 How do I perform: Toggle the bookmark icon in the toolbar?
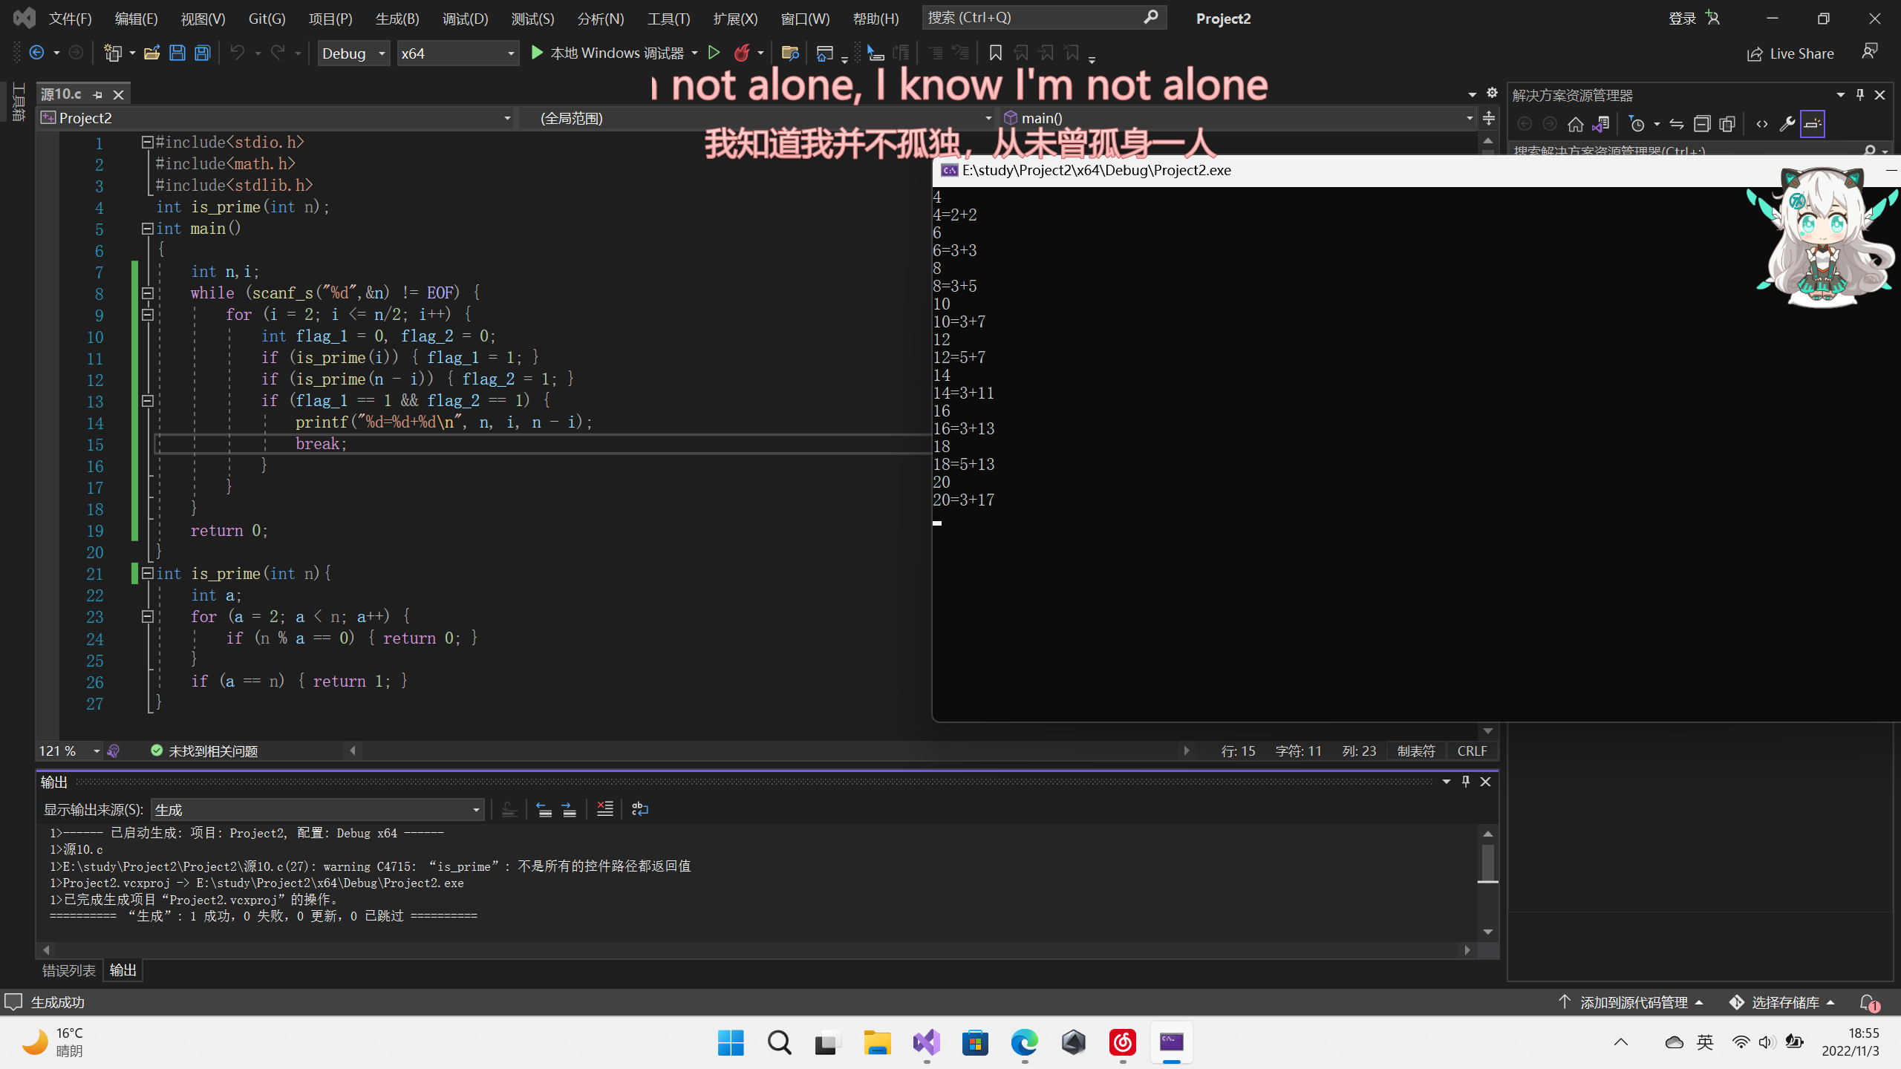coord(995,53)
